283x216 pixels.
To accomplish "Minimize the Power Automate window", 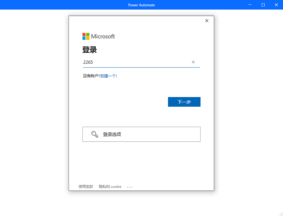I will [x=250, y=5].
